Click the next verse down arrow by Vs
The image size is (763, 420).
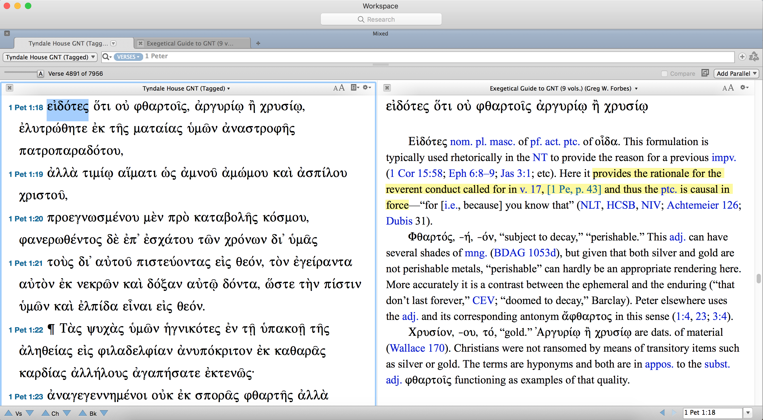tap(30, 413)
